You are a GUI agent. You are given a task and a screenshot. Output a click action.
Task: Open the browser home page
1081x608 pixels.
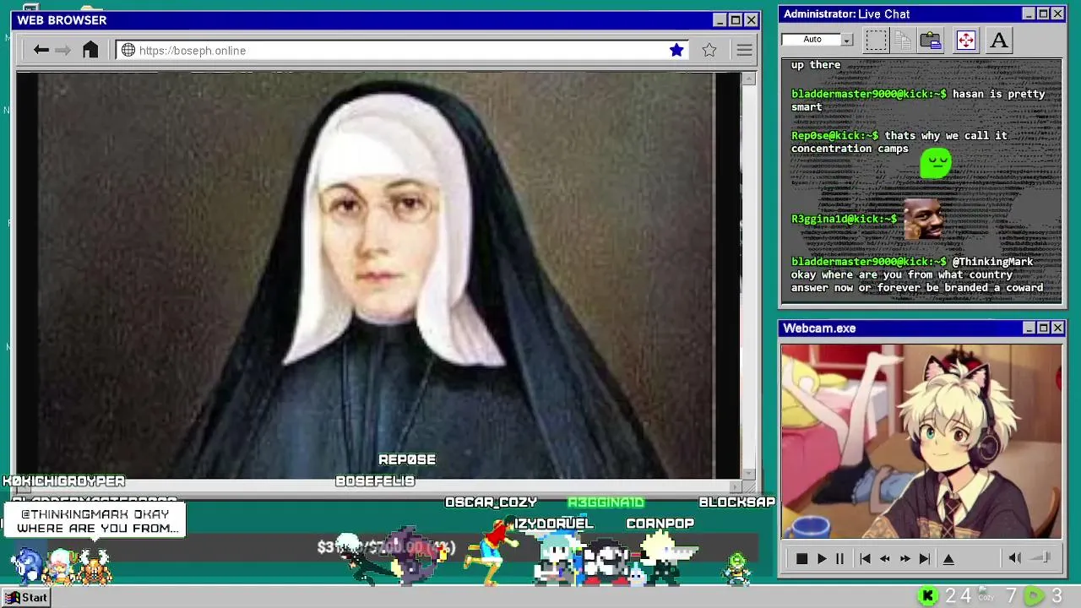coord(90,50)
